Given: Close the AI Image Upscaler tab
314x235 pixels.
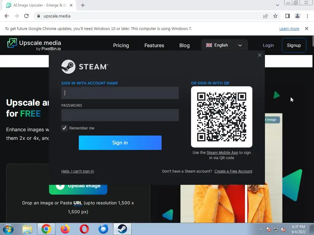Looking at the screenshot, I should tap(71, 5).
